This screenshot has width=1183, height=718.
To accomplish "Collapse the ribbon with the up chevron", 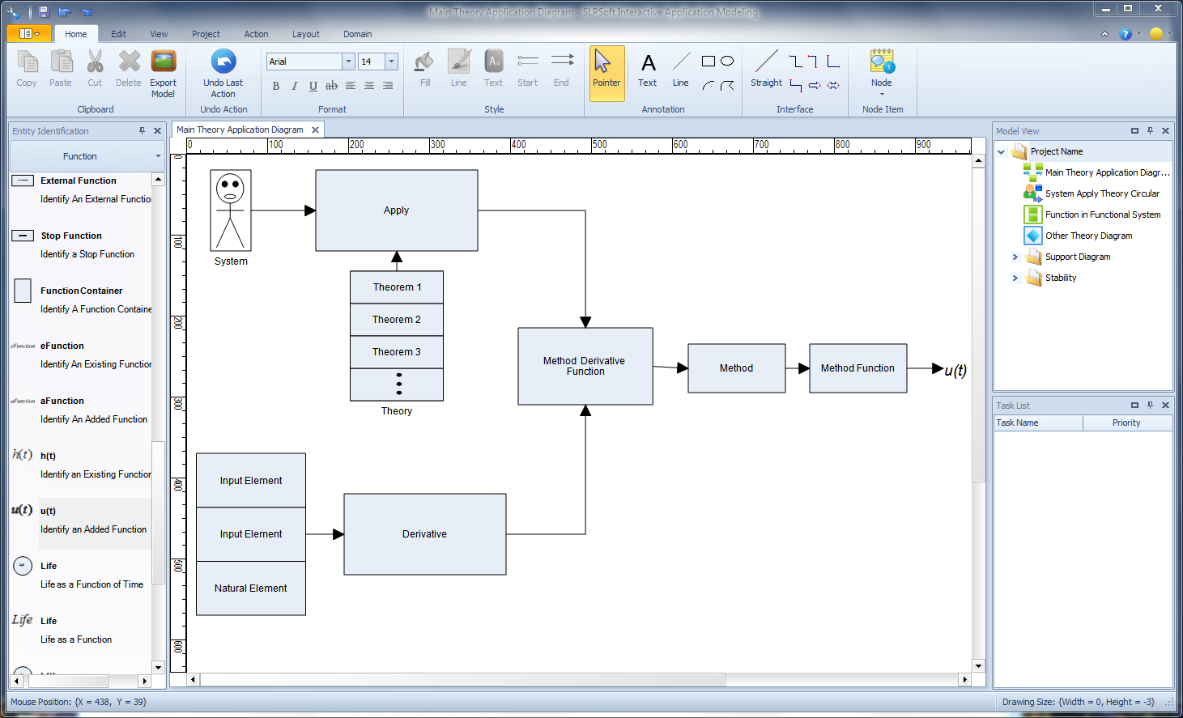I will 1105,34.
